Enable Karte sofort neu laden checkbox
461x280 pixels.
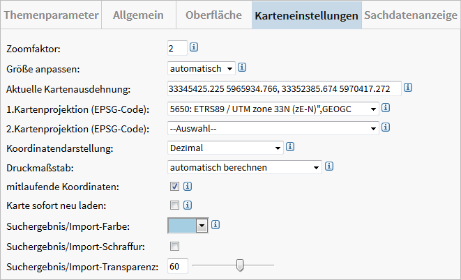point(174,205)
